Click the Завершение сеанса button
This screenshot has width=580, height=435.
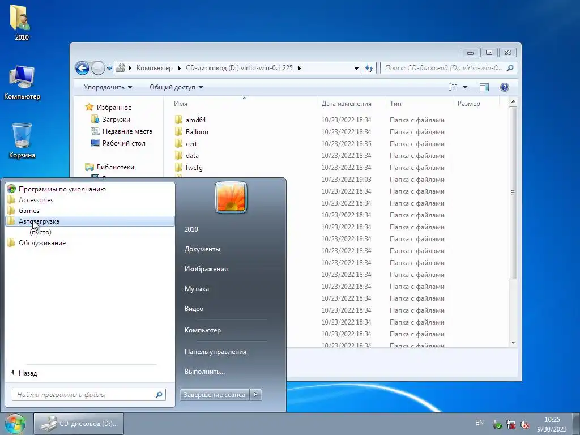pyautogui.click(x=214, y=395)
